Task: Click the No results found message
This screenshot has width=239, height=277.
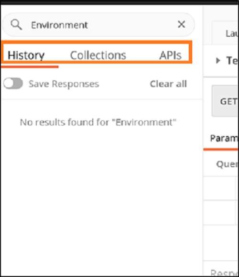Action: [x=98, y=122]
